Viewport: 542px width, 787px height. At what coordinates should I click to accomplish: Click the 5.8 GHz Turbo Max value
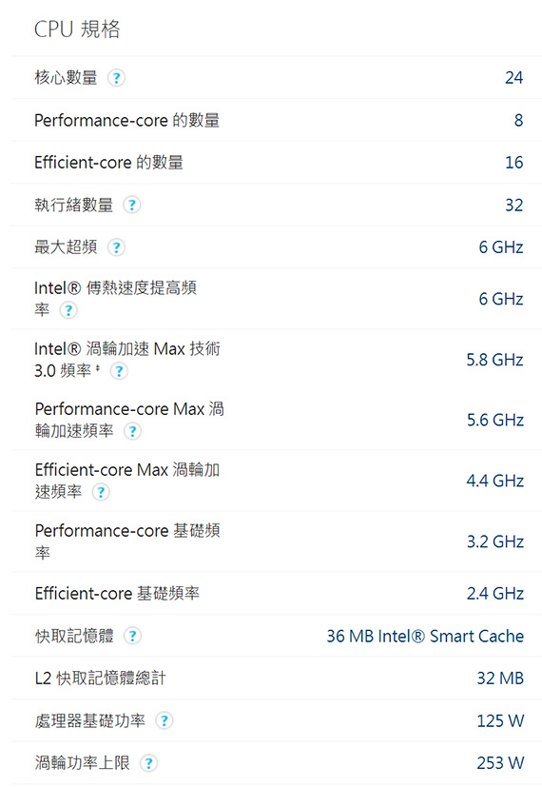tap(494, 360)
